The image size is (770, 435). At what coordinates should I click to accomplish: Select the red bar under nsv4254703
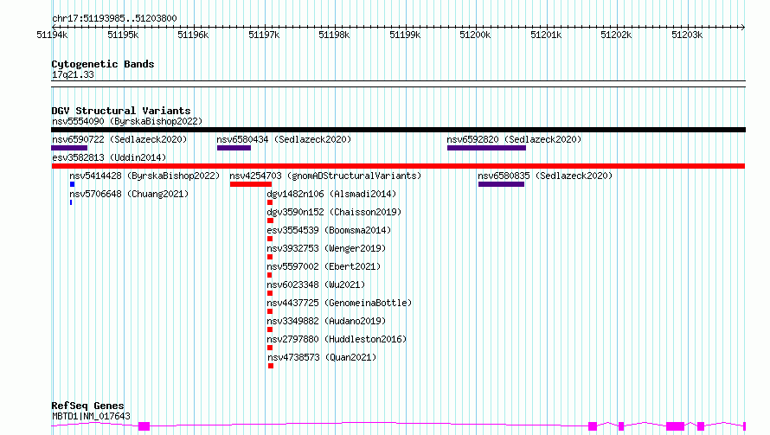point(250,184)
